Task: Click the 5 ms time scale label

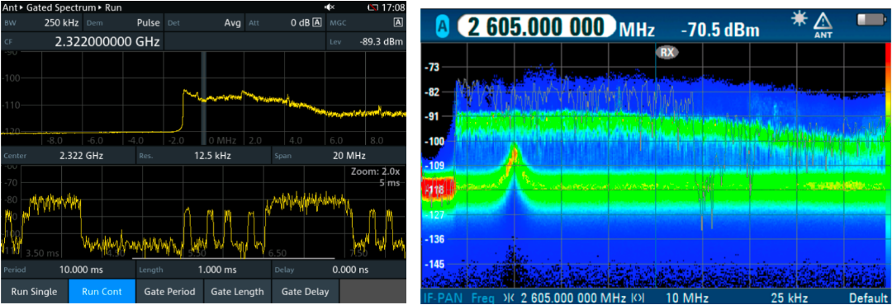Action: coord(390,183)
